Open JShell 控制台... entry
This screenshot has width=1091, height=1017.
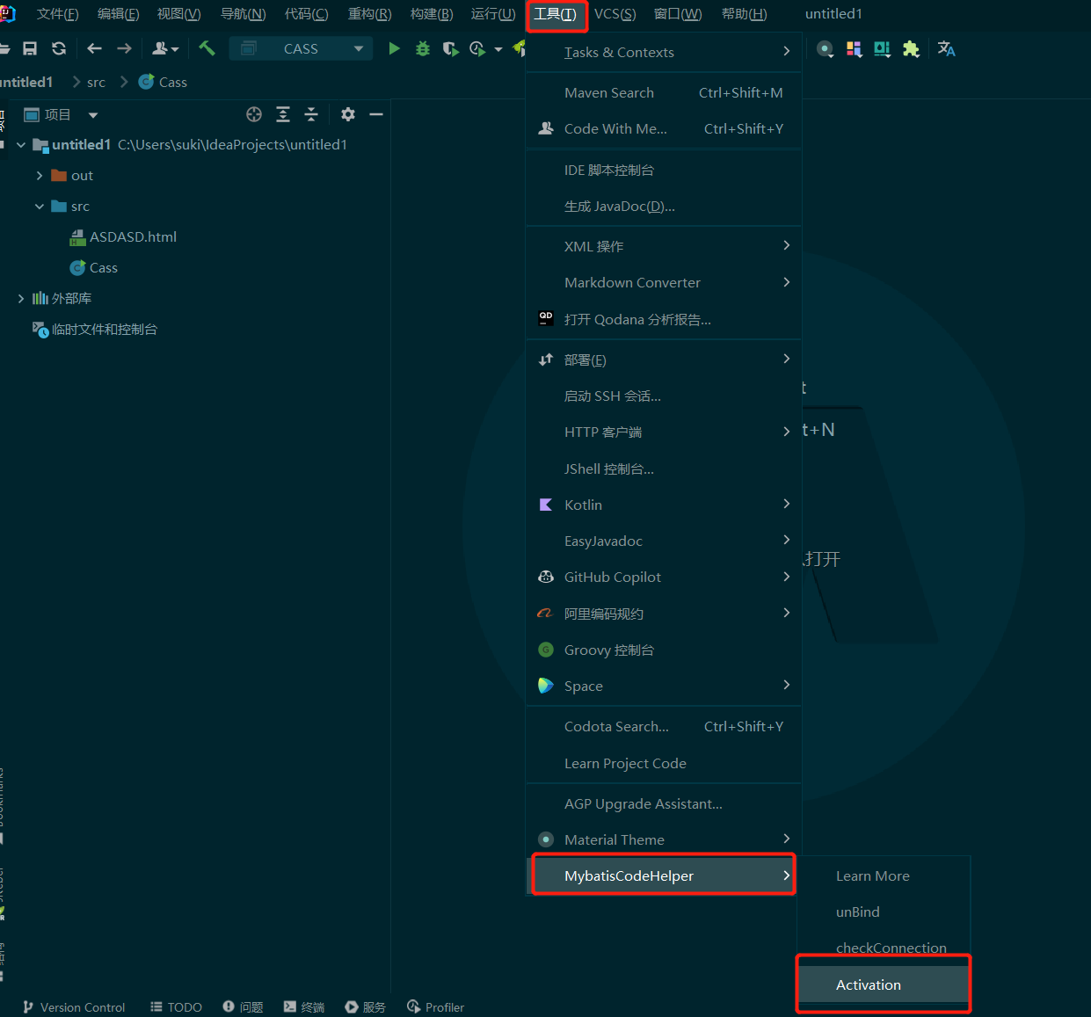pyautogui.click(x=664, y=469)
